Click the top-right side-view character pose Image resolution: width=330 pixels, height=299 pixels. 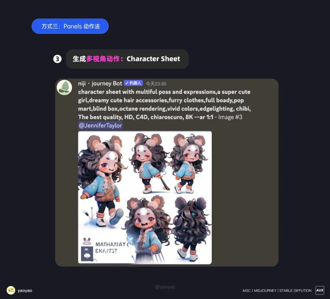[x=187, y=163]
